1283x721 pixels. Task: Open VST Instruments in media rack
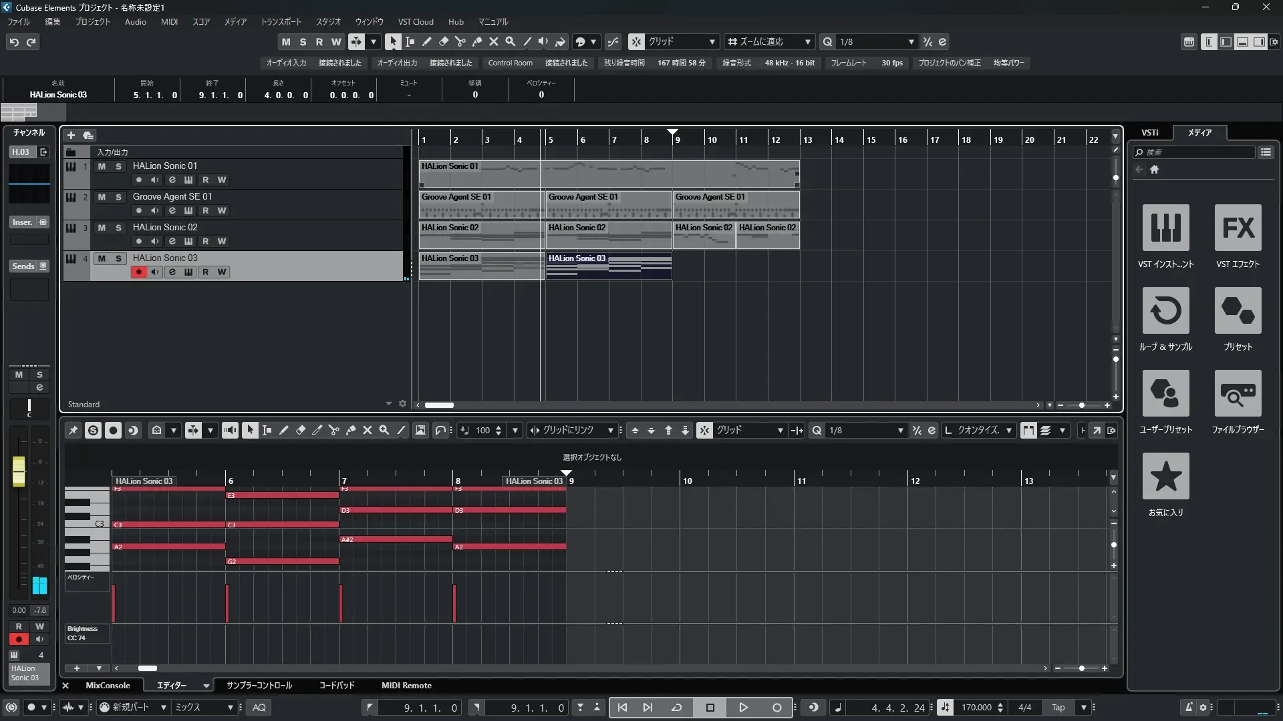pos(1165,228)
